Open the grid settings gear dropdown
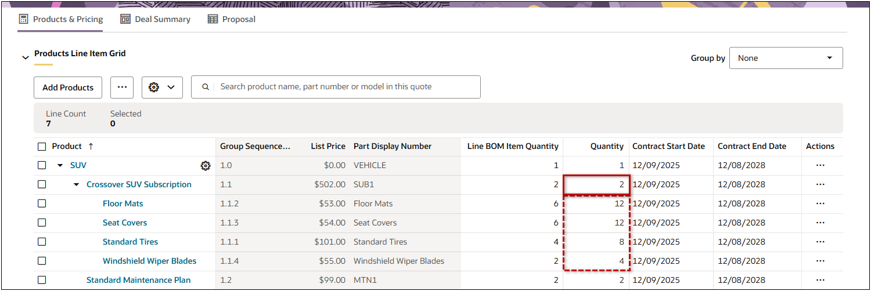 (162, 87)
